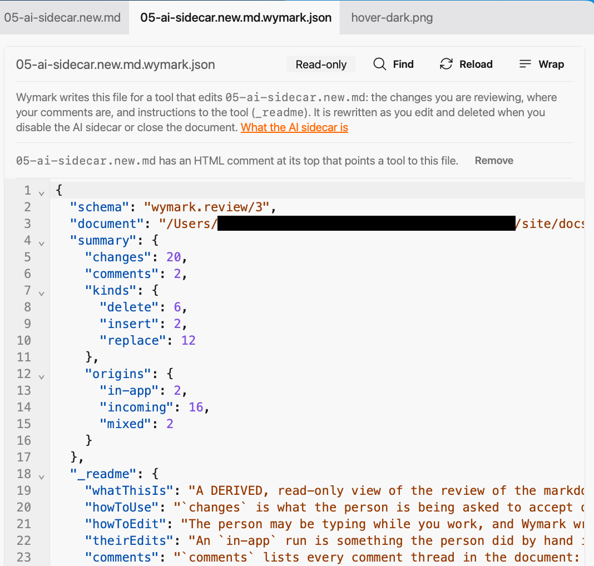
Task: Click the file title 05-ai-sidecar.new.md.wymark.json heading
Action: point(115,64)
